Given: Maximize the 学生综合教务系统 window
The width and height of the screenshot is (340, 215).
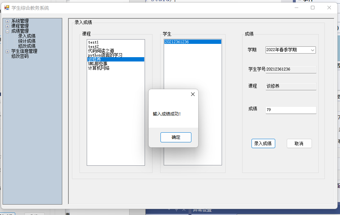Looking at the screenshot, I should pos(313,8).
